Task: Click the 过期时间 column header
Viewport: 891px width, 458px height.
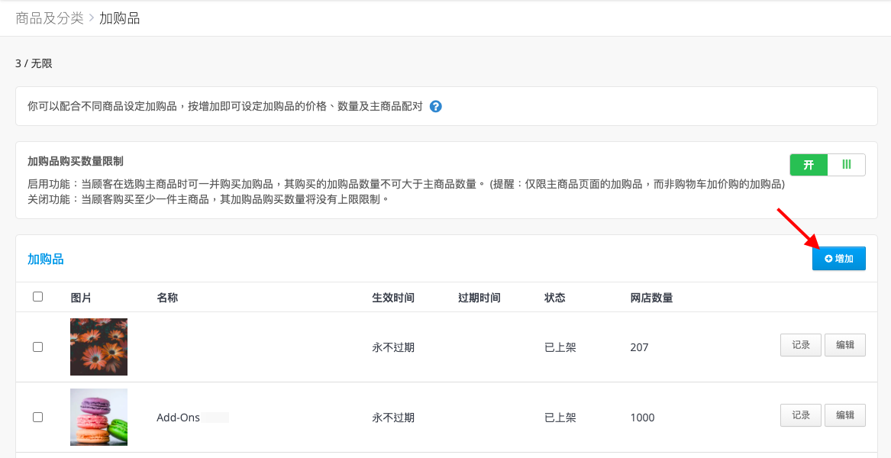Action: click(x=479, y=297)
